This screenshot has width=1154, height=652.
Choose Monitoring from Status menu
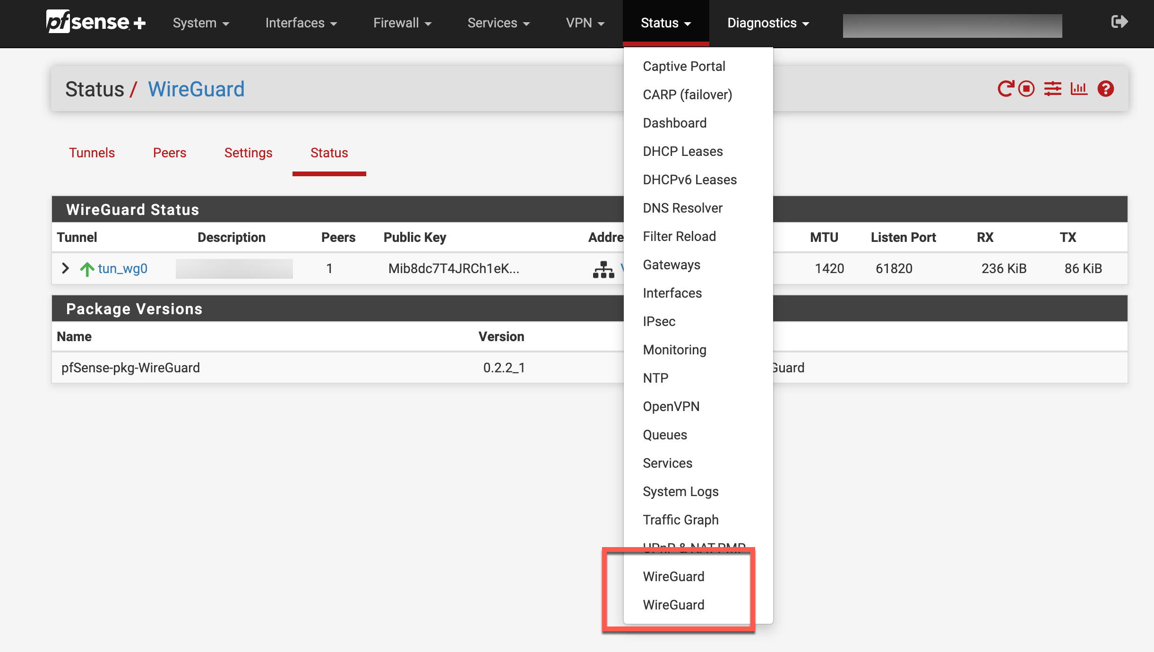tap(698, 350)
